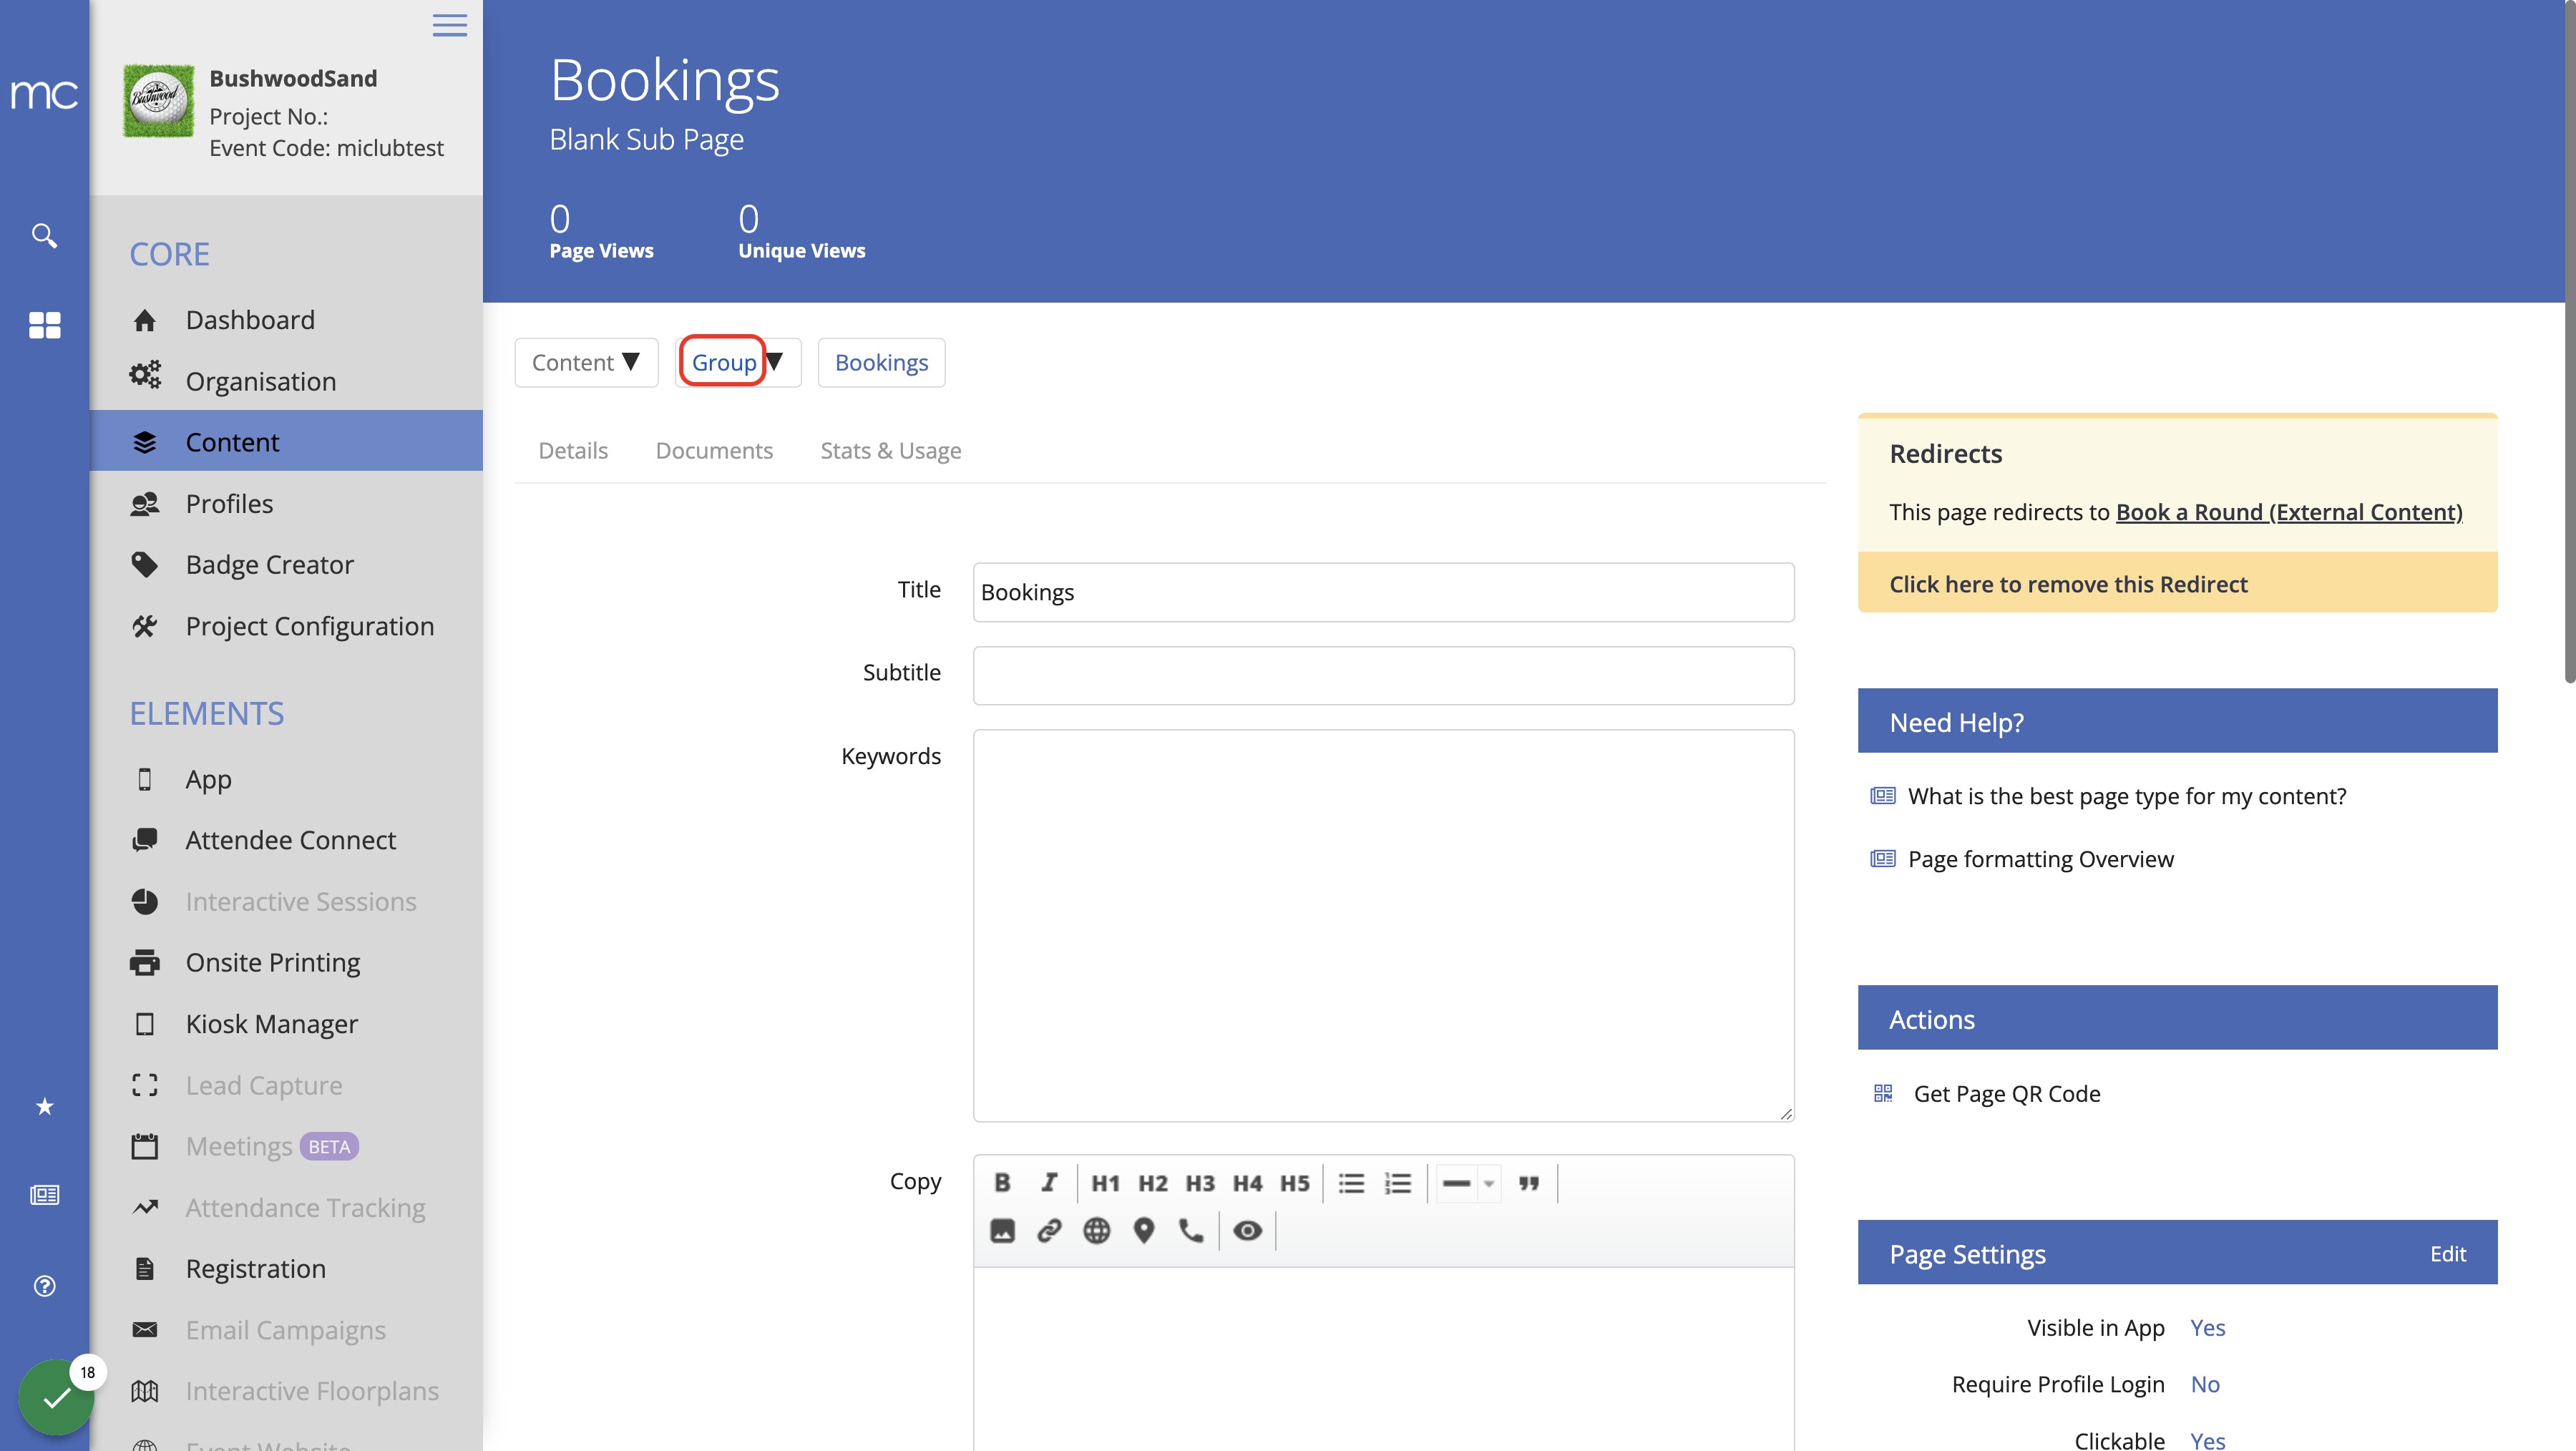2576x1451 pixels.
Task: Apply italic formatting in Copy editor
Action: tap(1049, 1183)
